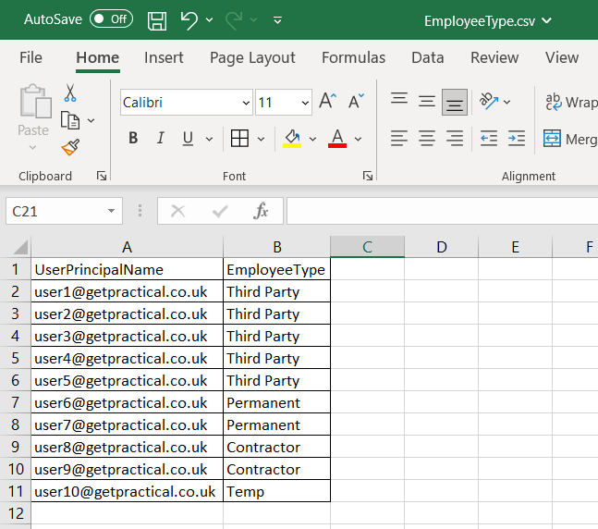Screen dimensions: 598x529
Task: Click Increase Indent icon
Action: (x=517, y=138)
